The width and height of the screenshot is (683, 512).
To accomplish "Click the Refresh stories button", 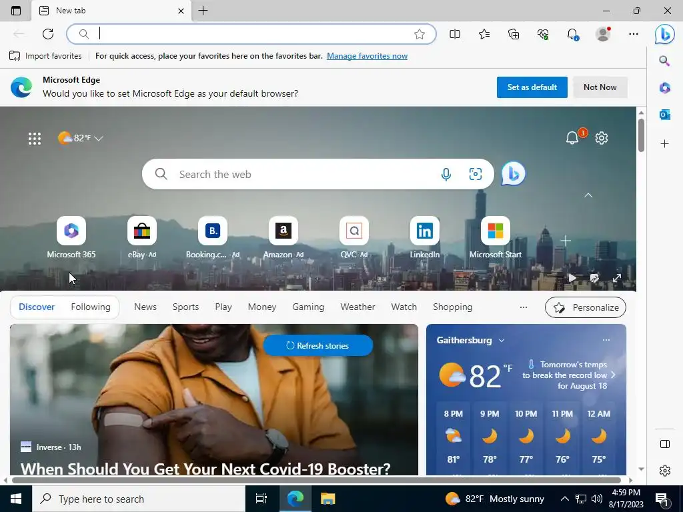I will click(x=318, y=345).
